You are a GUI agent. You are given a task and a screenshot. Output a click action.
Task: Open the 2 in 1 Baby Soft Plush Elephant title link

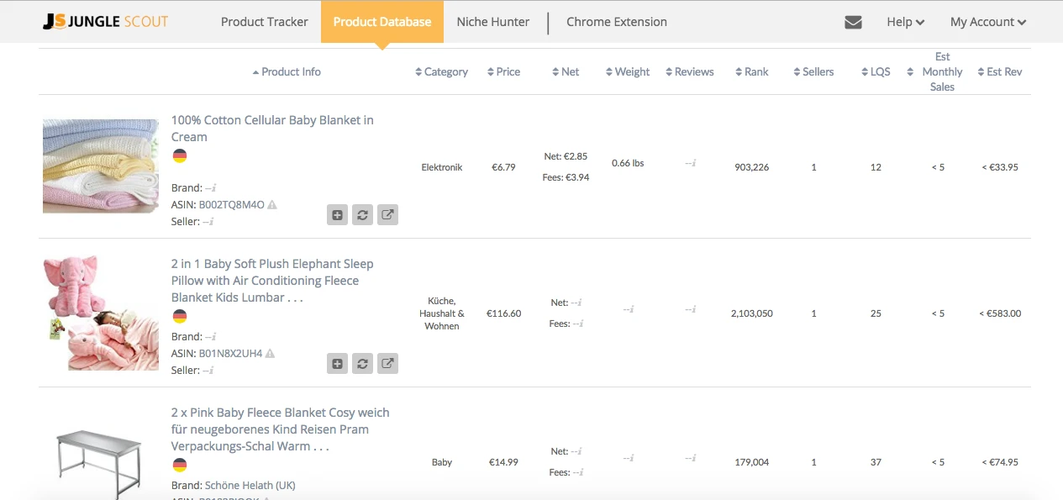point(272,281)
